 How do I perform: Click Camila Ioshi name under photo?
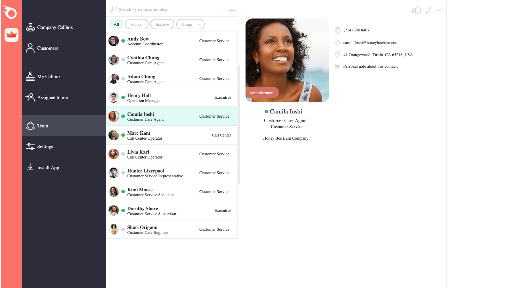point(286,111)
